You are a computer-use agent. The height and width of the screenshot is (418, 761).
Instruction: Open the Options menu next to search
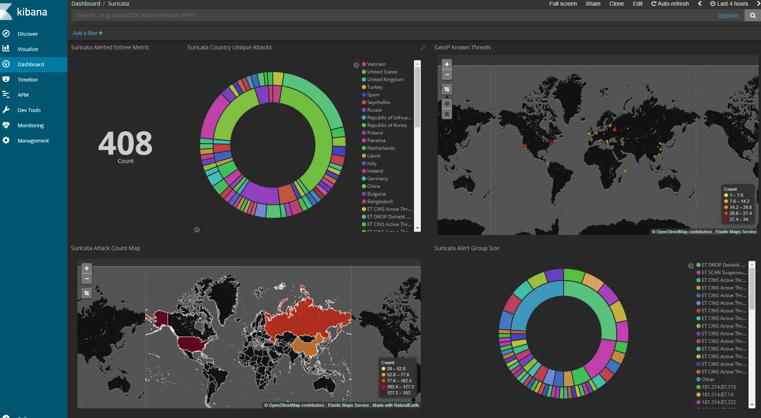[728, 15]
